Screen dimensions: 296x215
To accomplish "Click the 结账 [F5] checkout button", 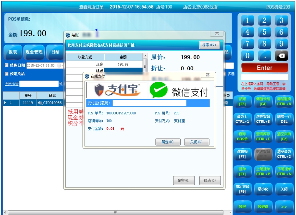I will [x=243, y=101].
